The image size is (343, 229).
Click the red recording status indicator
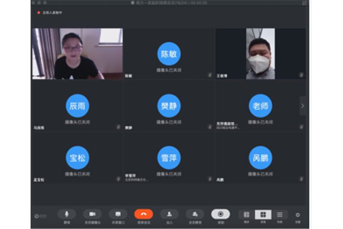pyautogui.click(x=39, y=12)
